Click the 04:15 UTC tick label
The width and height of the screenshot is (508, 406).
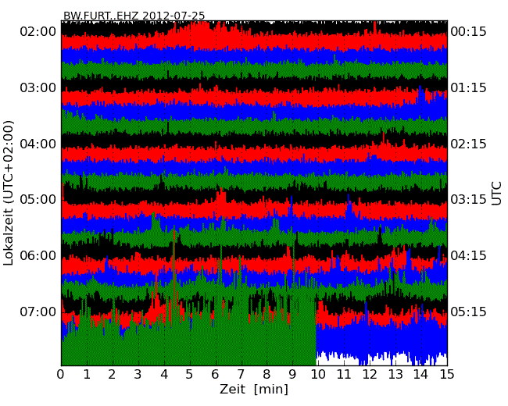(x=469, y=256)
